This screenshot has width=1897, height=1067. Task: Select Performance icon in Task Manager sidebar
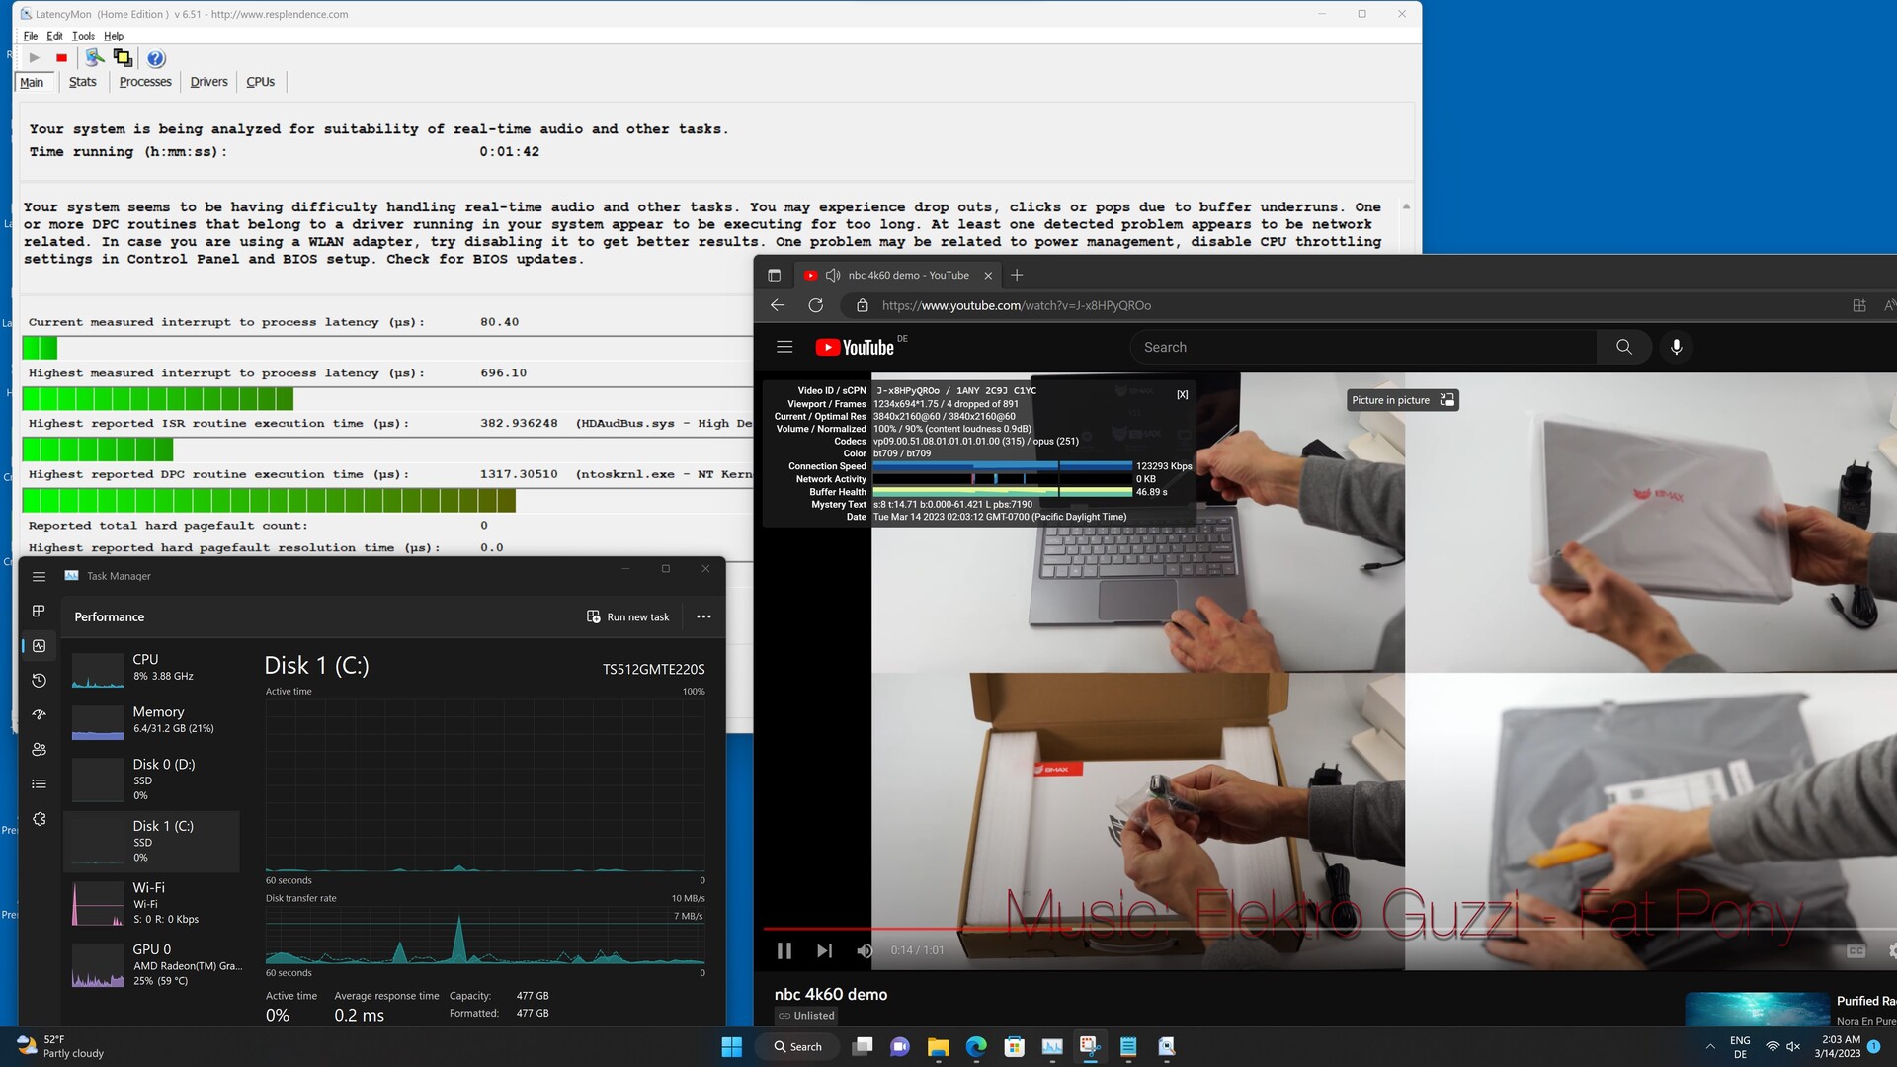tap(39, 646)
